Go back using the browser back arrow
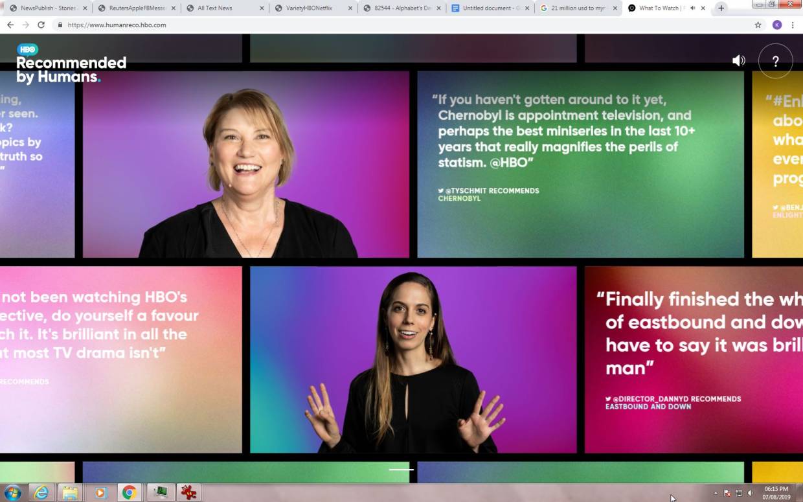803x502 pixels. click(x=10, y=25)
